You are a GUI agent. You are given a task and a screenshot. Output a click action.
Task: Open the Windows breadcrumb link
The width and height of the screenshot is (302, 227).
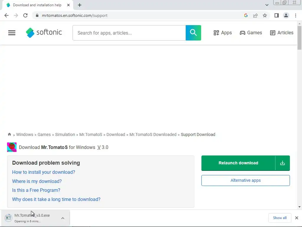pos(25,134)
